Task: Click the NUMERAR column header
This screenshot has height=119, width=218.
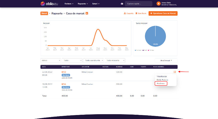Action: point(119,67)
